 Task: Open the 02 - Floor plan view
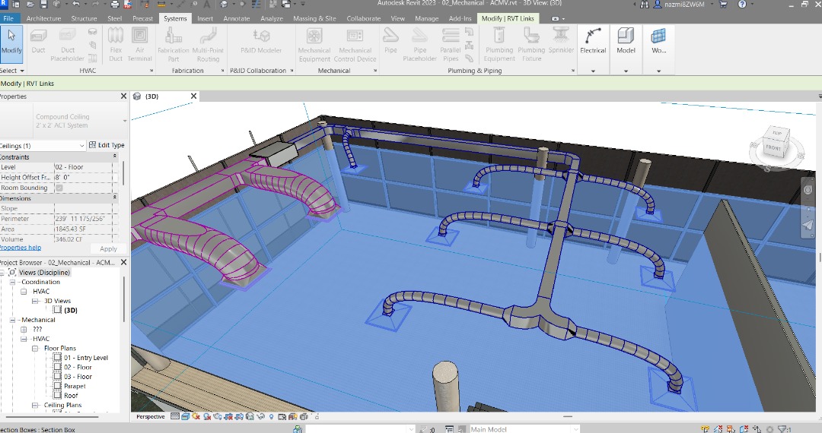point(78,367)
